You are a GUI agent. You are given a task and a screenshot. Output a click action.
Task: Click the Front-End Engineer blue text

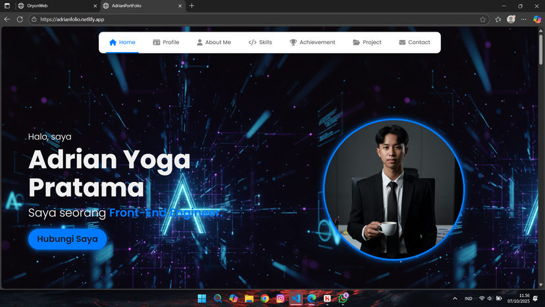tap(165, 213)
